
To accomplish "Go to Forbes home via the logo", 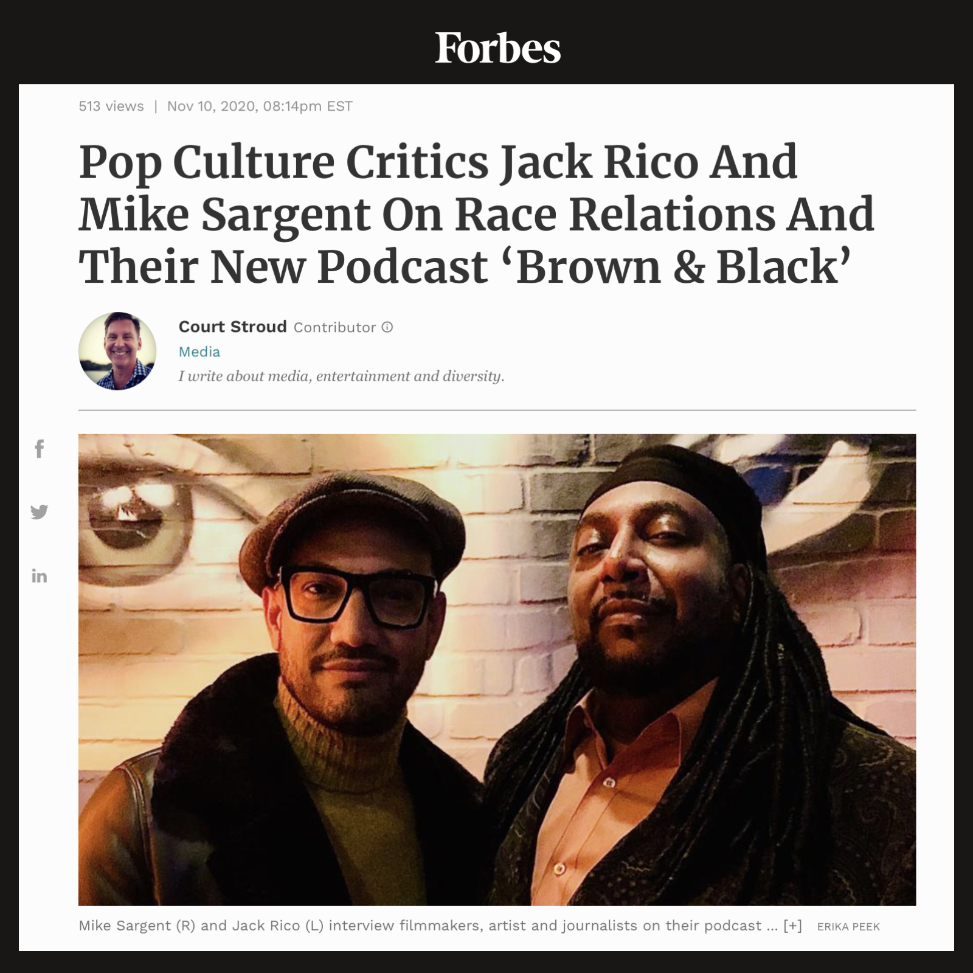I will [x=497, y=48].
